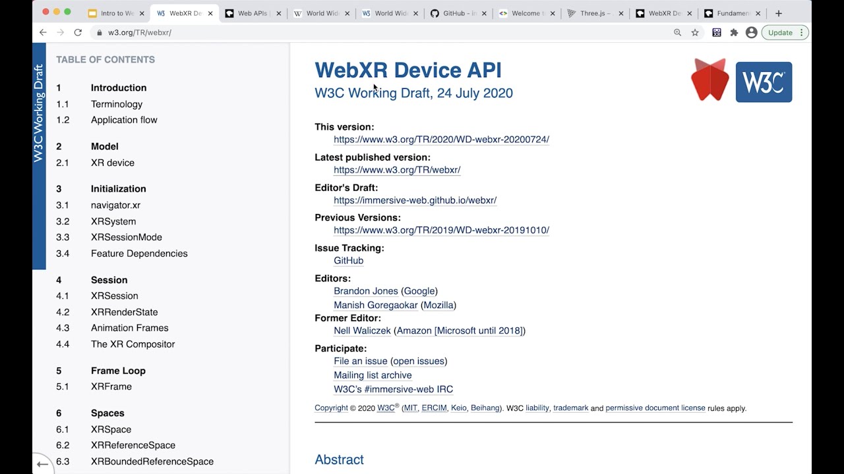The image size is (844, 474).
Task: Open the Editor's Draft URL link
Action: pyautogui.click(x=415, y=200)
